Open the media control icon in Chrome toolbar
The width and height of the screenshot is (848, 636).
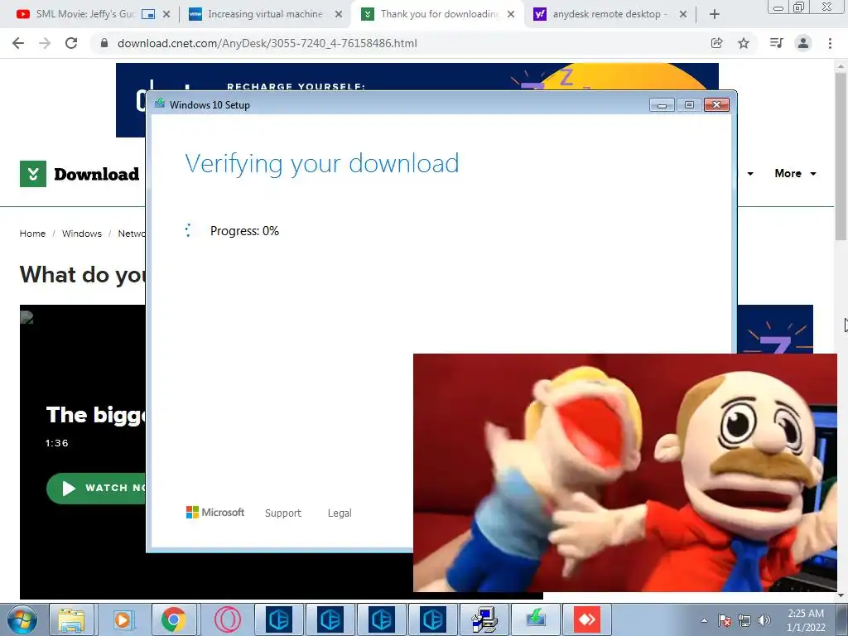(776, 43)
